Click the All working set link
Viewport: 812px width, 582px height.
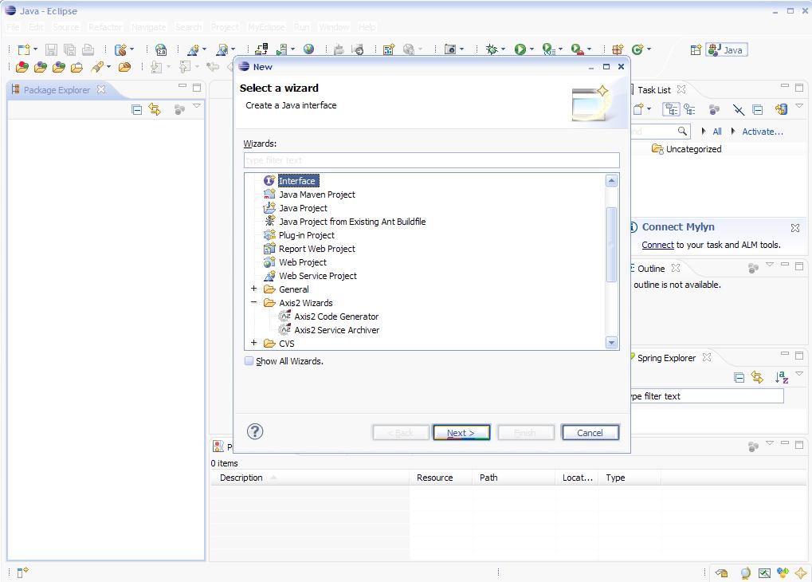[717, 132]
